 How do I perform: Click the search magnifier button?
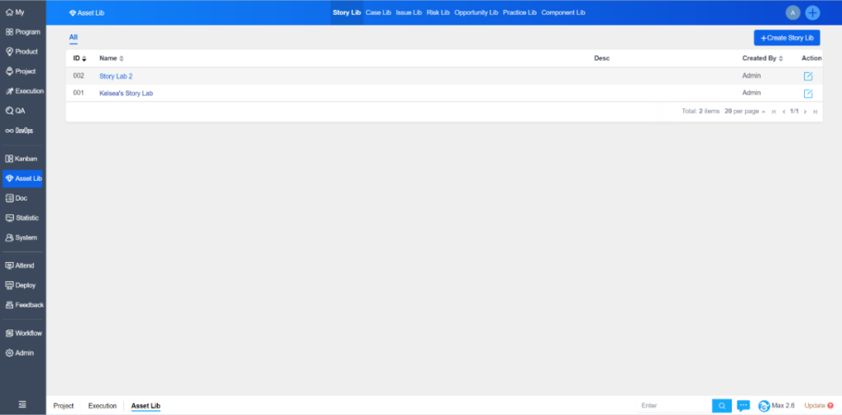[x=721, y=405]
